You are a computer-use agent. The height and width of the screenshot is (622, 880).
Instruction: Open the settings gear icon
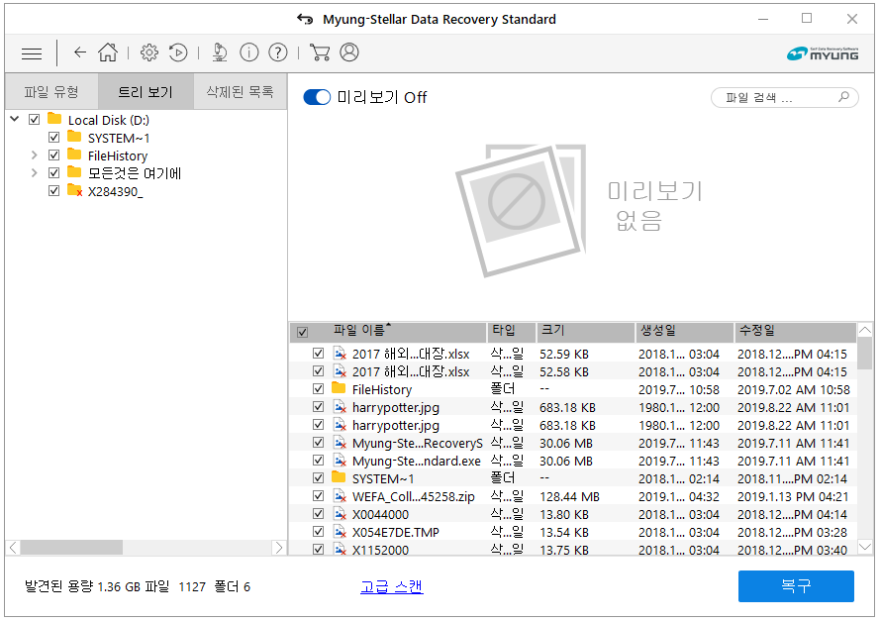pyautogui.click(x=149, y=52)
